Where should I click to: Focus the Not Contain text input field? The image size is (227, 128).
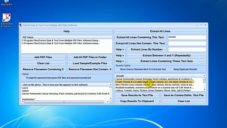click(187, 43)
